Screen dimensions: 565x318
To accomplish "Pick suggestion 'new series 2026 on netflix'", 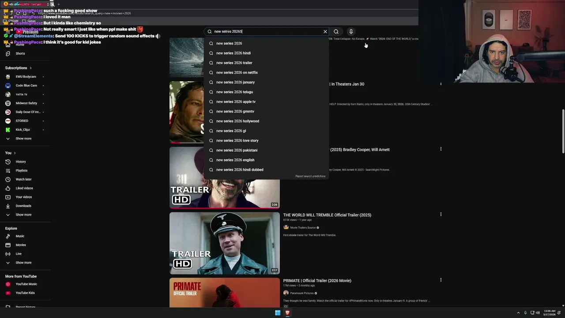I will coord(267,72).
